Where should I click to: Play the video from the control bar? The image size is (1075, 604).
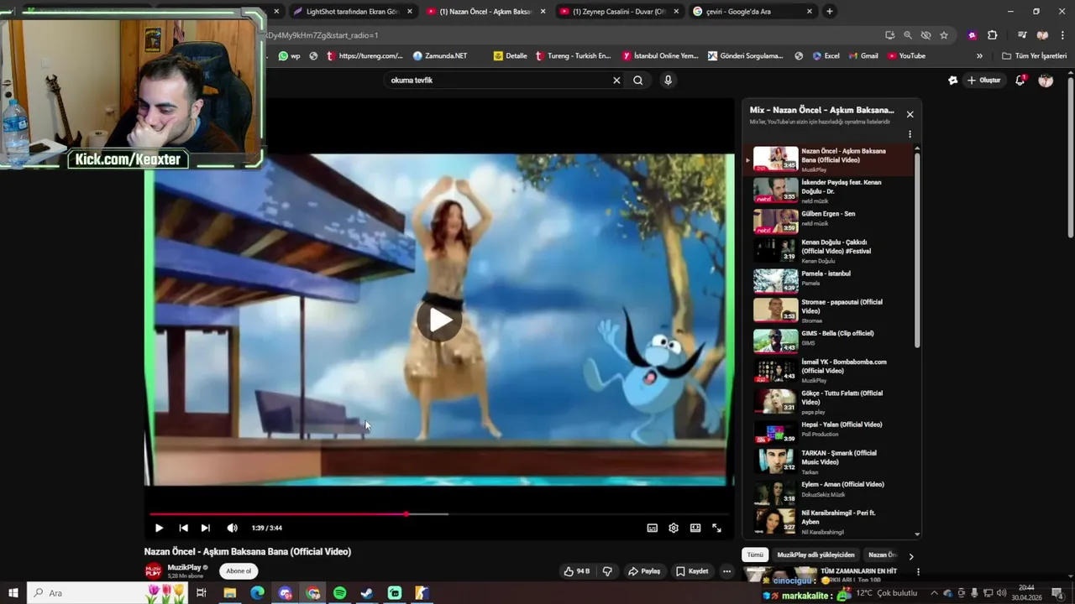click(159, 528)
